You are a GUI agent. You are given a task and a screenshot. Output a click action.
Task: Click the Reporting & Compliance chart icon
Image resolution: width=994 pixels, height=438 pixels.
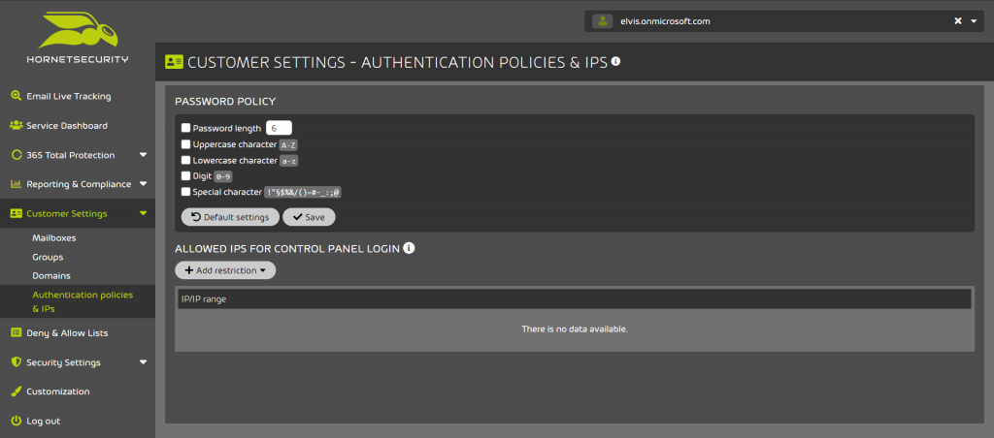17,184
